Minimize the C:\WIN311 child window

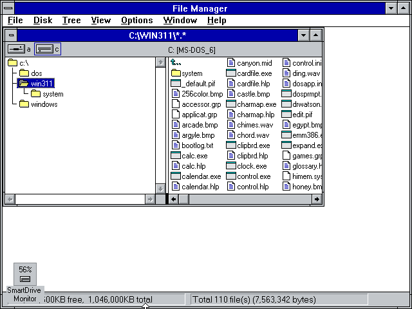[303, 35]
